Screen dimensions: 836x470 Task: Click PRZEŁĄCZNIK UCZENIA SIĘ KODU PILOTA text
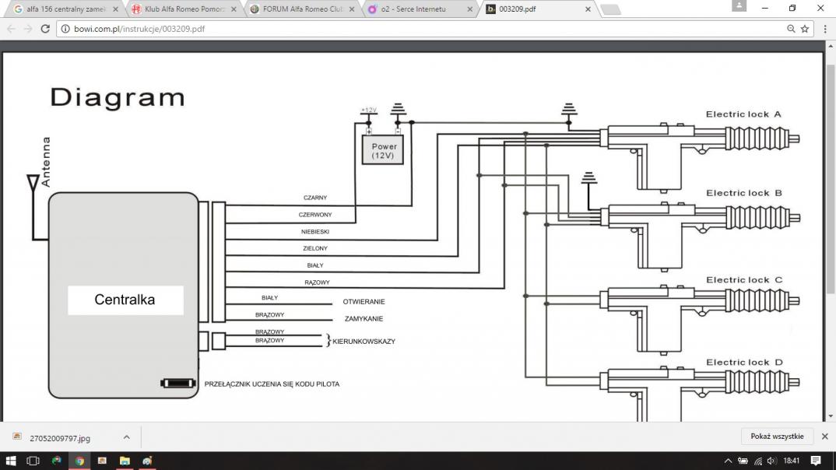click(272, 384)
